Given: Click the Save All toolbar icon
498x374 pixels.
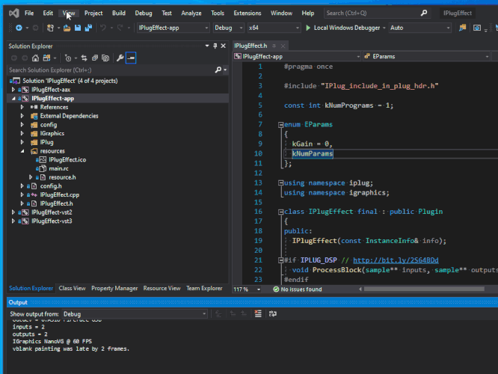Looking at the screenshot, I should pyautogui.click(x=87, y=28).
